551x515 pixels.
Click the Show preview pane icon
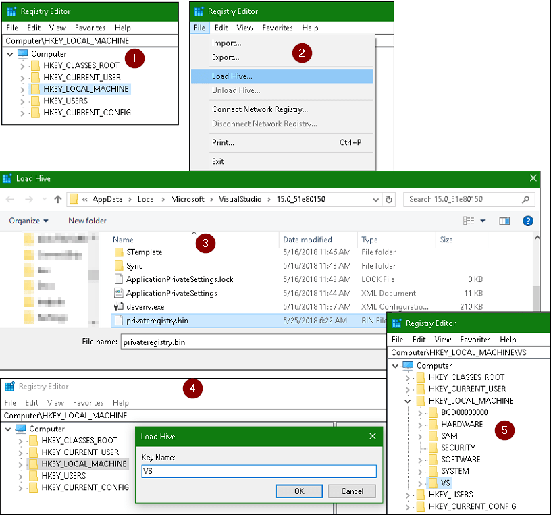[504, 220]
